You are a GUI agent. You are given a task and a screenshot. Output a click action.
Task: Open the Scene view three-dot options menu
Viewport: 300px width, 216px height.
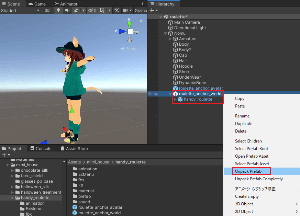(142, 4)
